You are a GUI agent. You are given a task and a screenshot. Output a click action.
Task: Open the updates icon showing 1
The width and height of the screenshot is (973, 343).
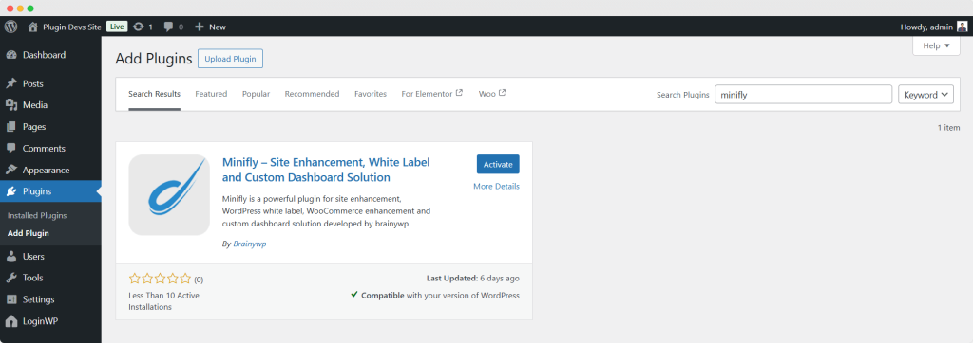(x=139, y=27)
